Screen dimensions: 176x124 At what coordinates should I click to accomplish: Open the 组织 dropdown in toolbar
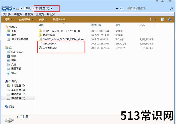pos(9,19)
